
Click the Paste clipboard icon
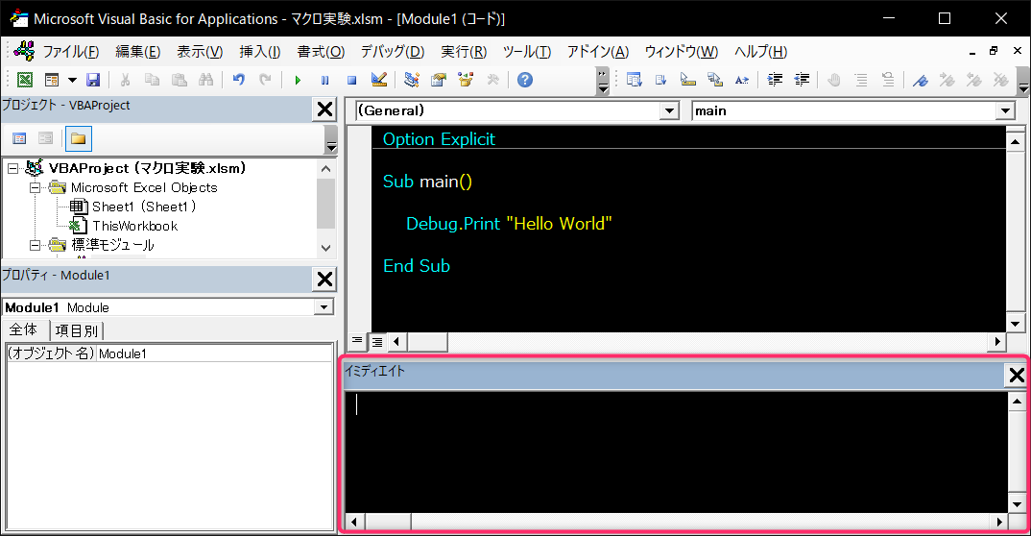179,81
